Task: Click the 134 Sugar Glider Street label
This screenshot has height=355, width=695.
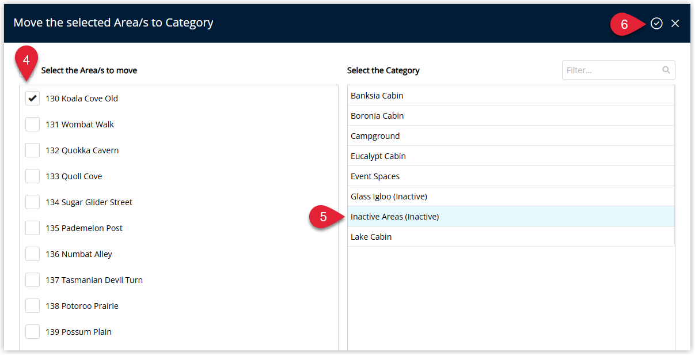Action: coord(89,202)
